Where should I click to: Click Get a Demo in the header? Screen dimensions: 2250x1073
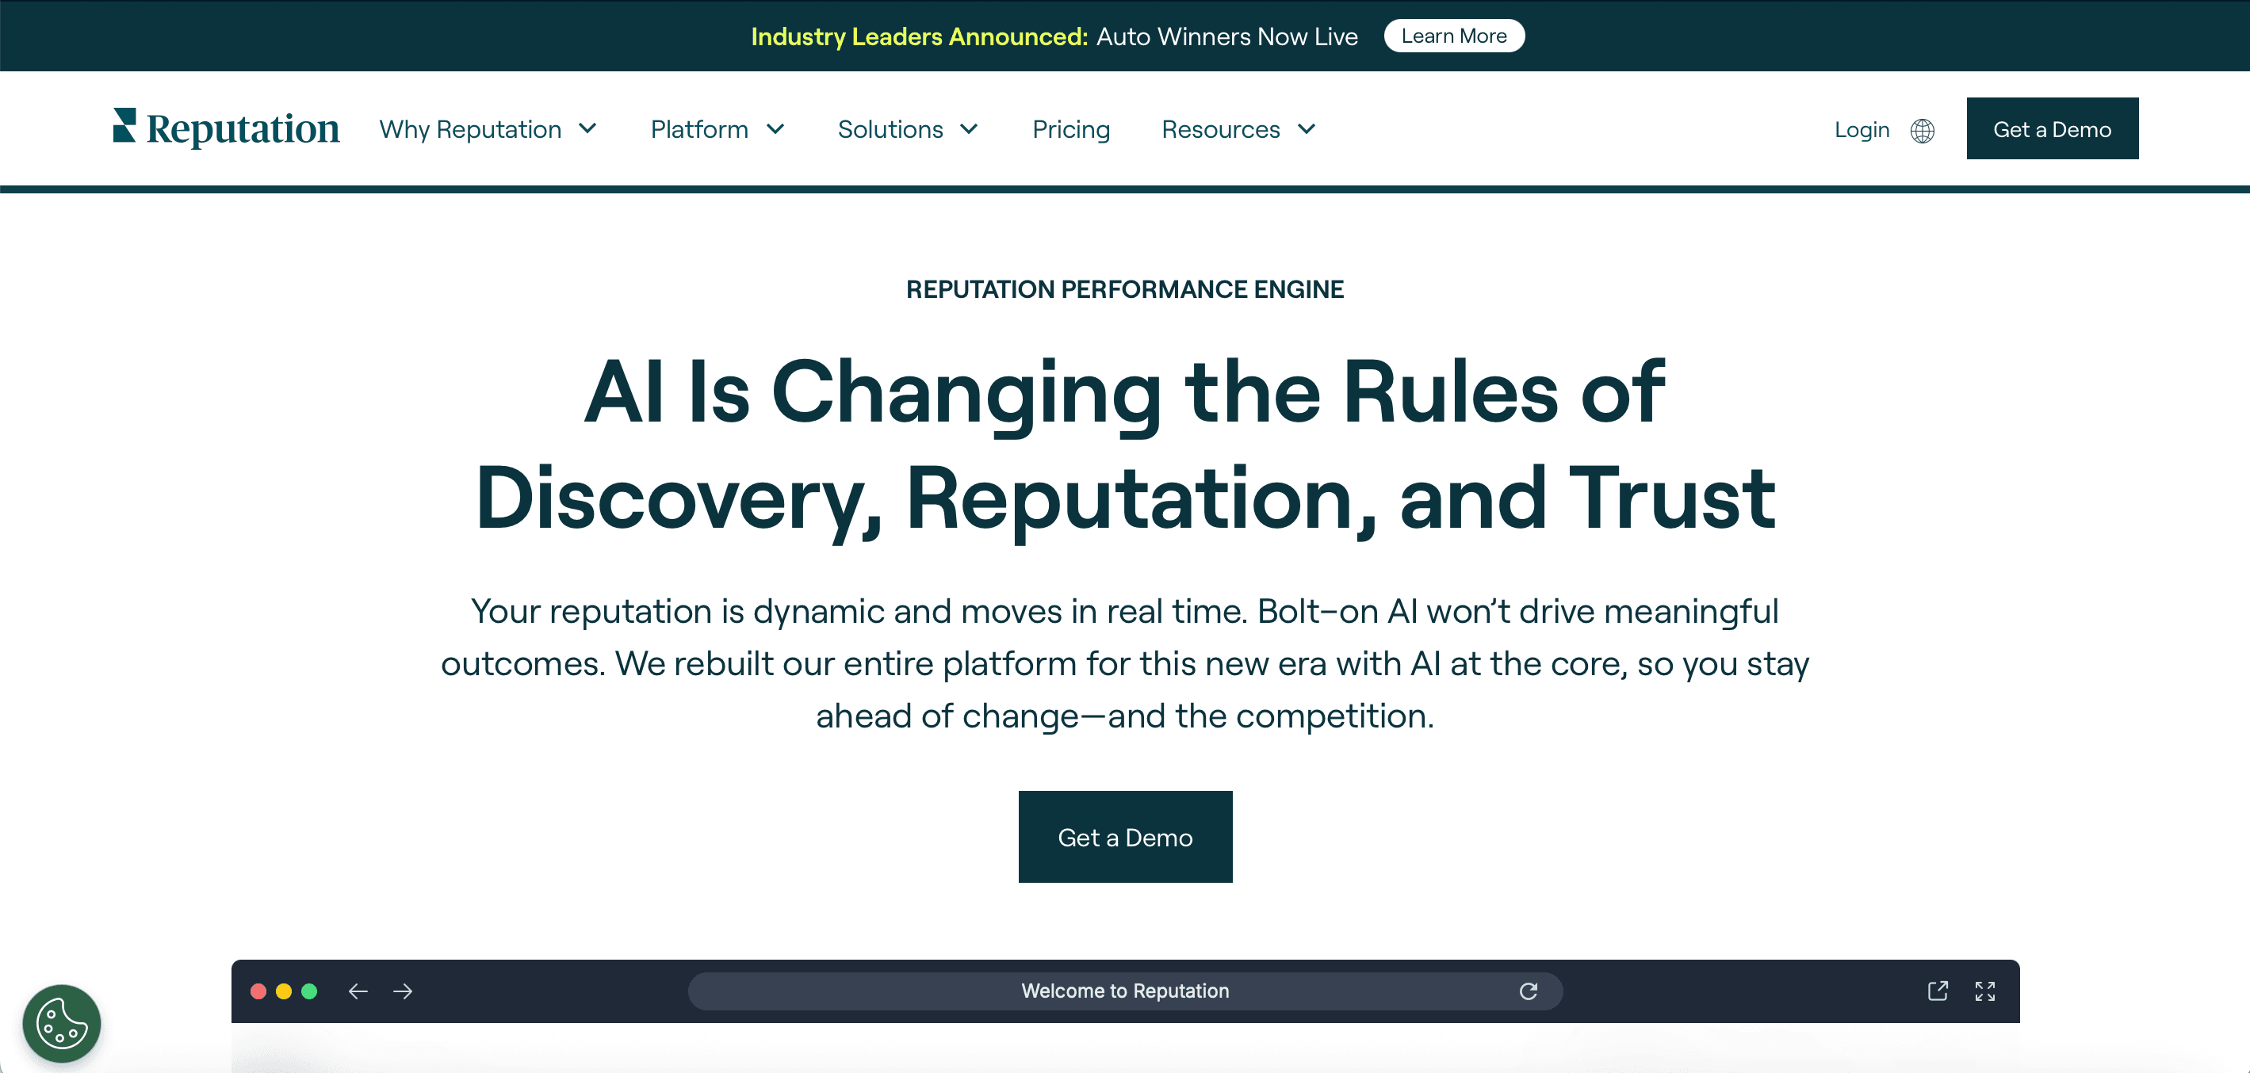point(2052,128)
